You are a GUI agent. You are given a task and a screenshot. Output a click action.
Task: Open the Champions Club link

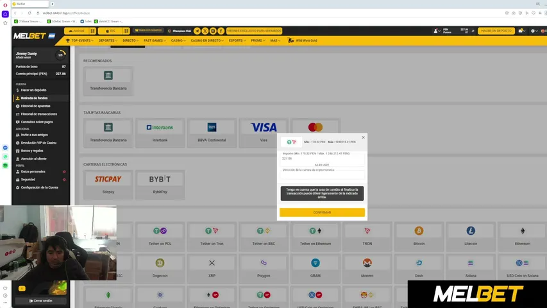point(180,31)
